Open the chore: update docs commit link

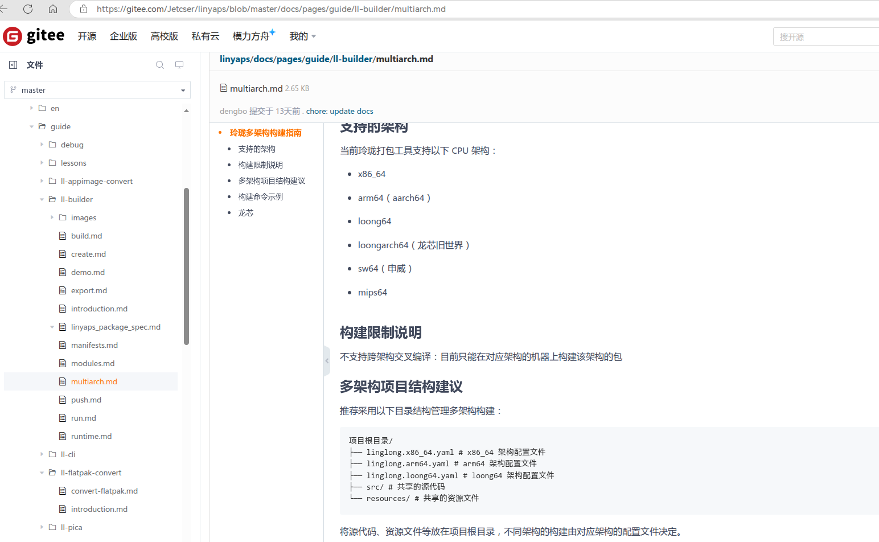pos(340,111)
